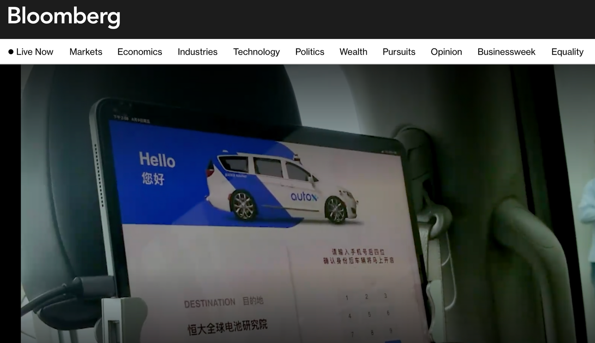The image size is (595, 343).
Task: Click the AutoX video thumbnail
Action: tap(308, 204)
